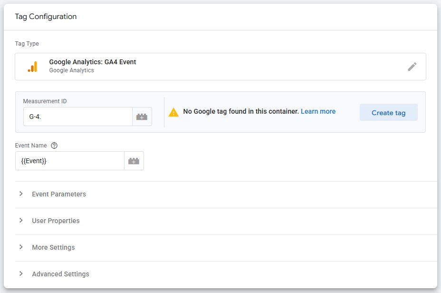Open variable picker beside Event Name field
This screenshot has height=293, width=441.
(x=134, y=161)
